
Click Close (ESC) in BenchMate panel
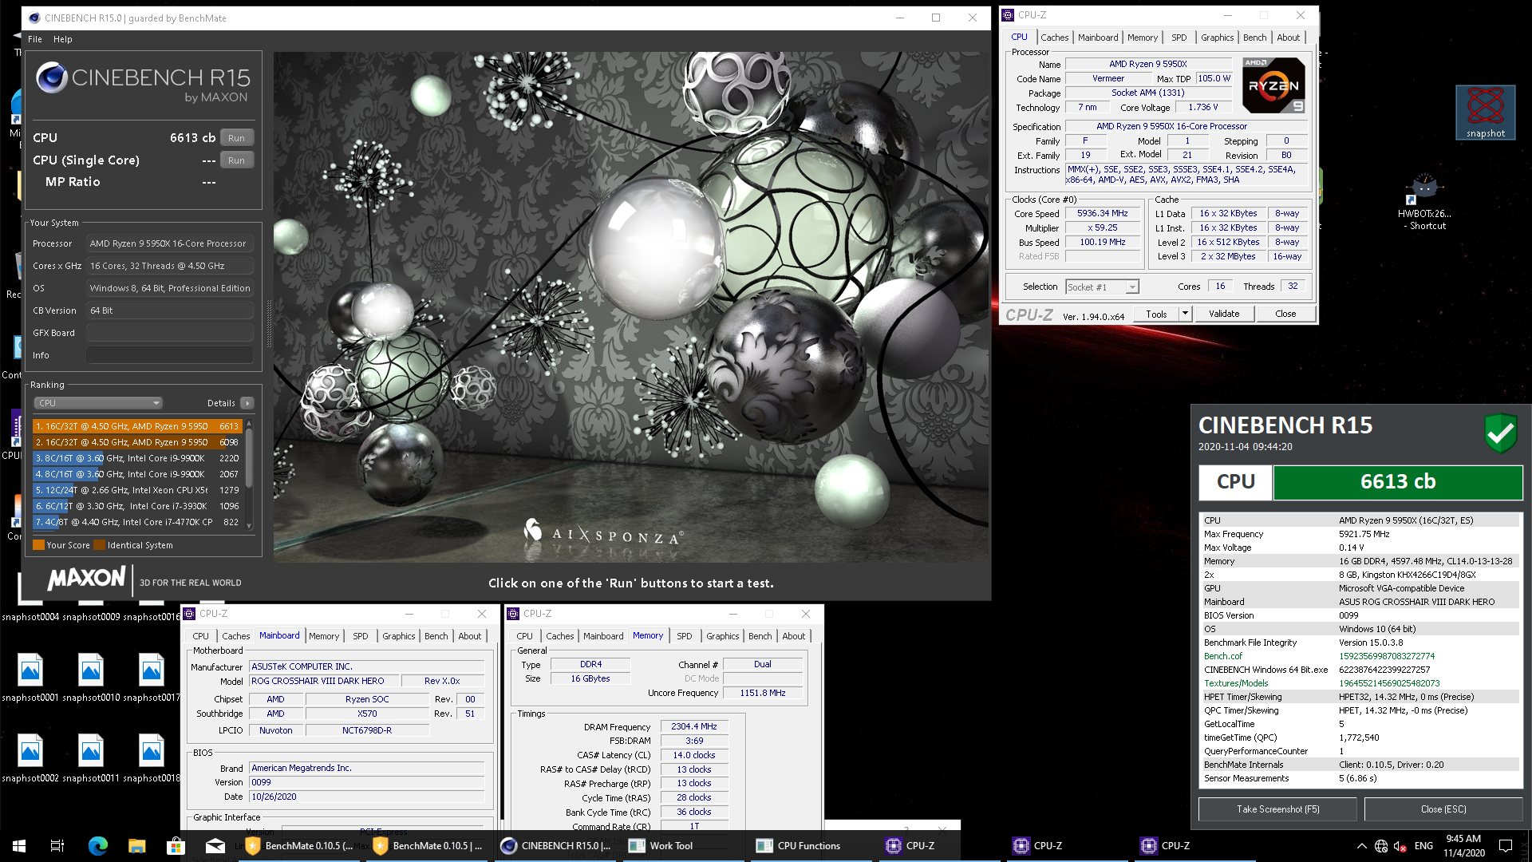pyautogui.click(x=1443, y=809)
